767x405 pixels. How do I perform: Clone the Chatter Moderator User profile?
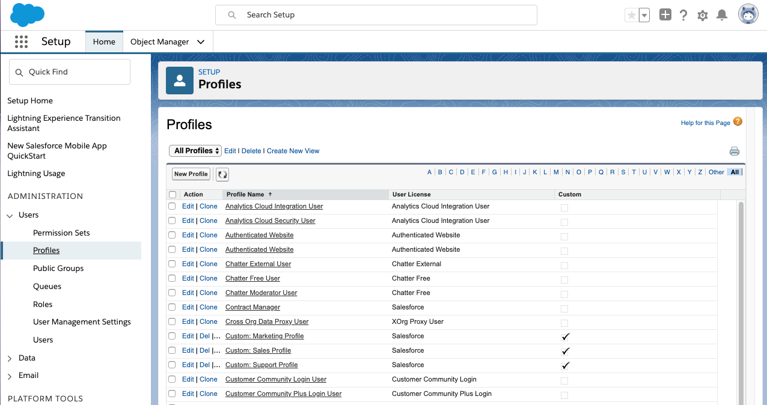click(x=209, y=293)
